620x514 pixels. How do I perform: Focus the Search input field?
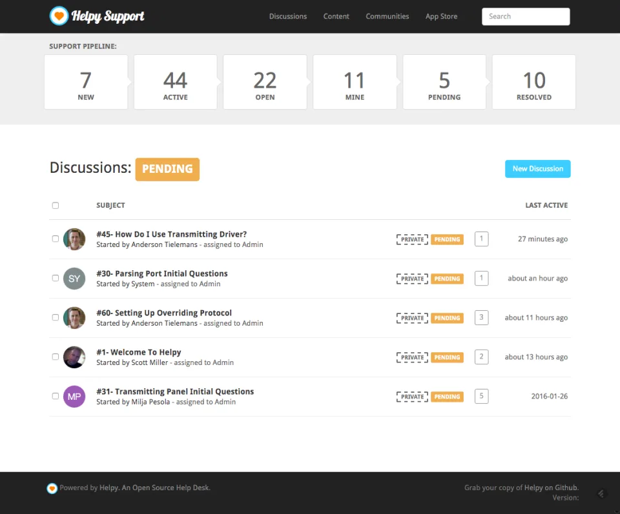point(526,17)
